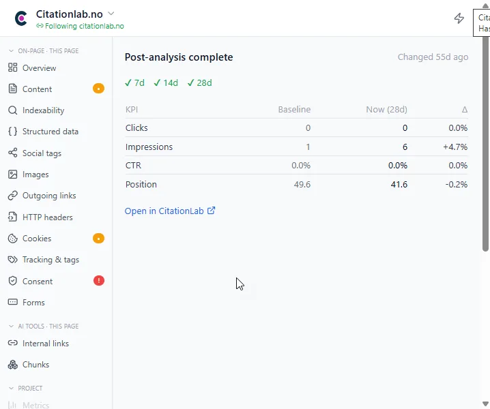Click the Images picture icon
The height and width of the screenshot is (409, 490).
click(x=12, y=175)
